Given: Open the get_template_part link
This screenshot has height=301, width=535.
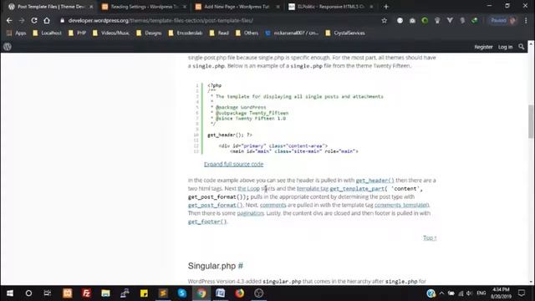Looking at the screenshot, I should coord(357,188).
